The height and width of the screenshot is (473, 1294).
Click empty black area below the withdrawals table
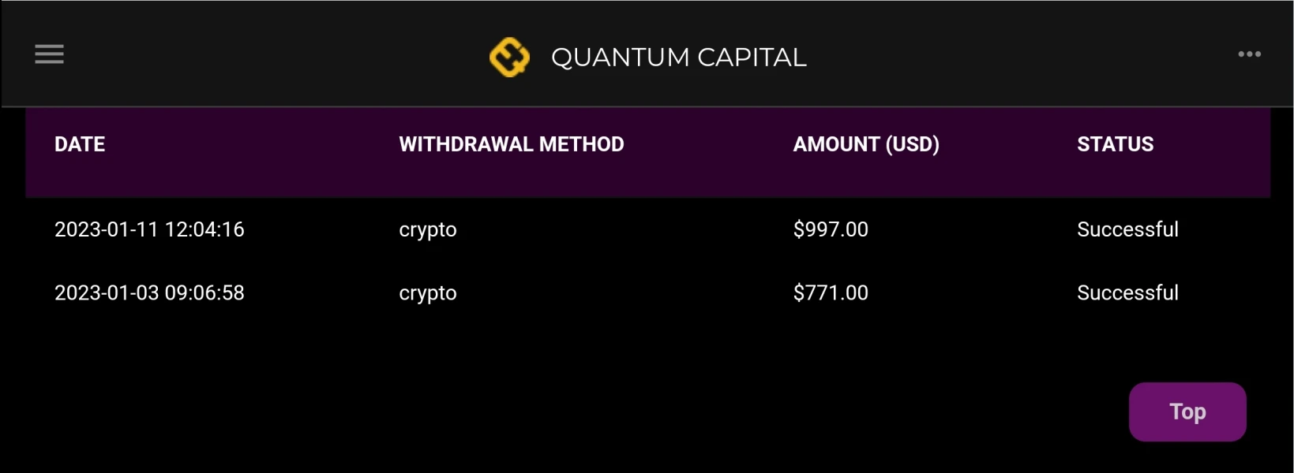tap(553, 394)
